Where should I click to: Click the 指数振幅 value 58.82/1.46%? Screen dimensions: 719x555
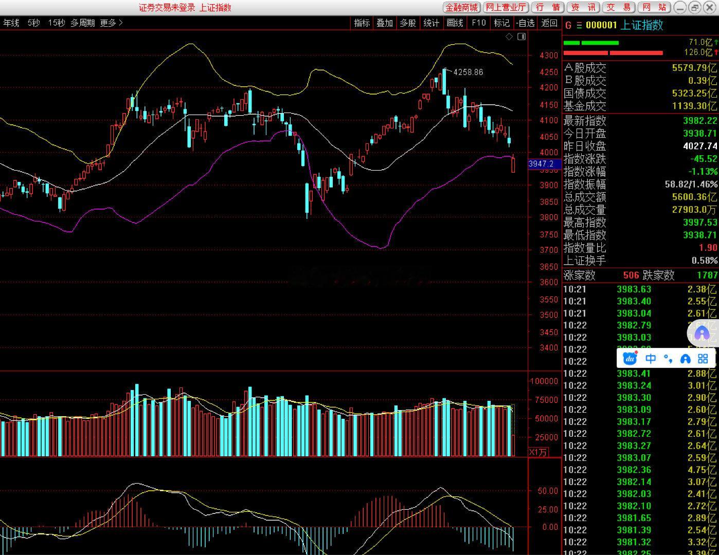click(691, 184)
